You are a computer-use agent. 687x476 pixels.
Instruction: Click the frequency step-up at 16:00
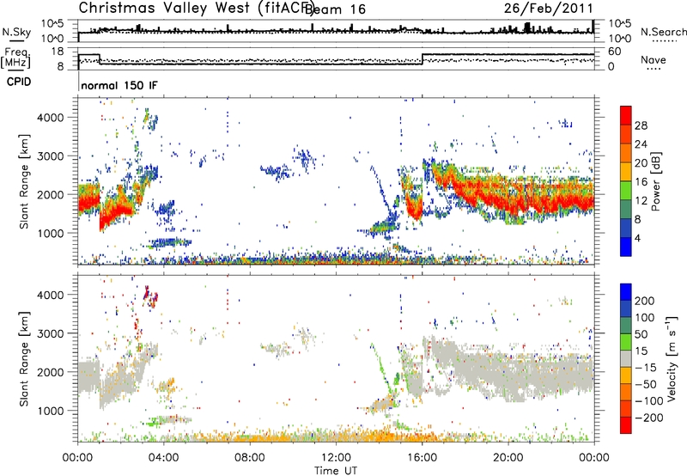[x=423, y=59]
